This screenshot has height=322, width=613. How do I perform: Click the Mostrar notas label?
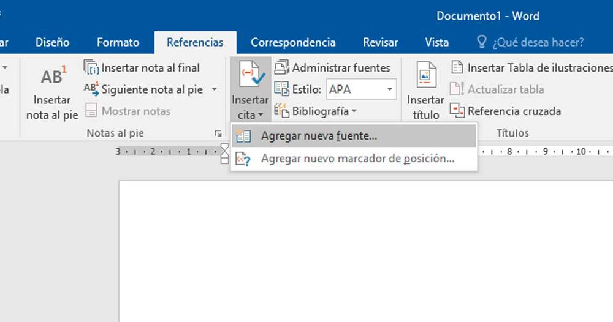[136, 111]
